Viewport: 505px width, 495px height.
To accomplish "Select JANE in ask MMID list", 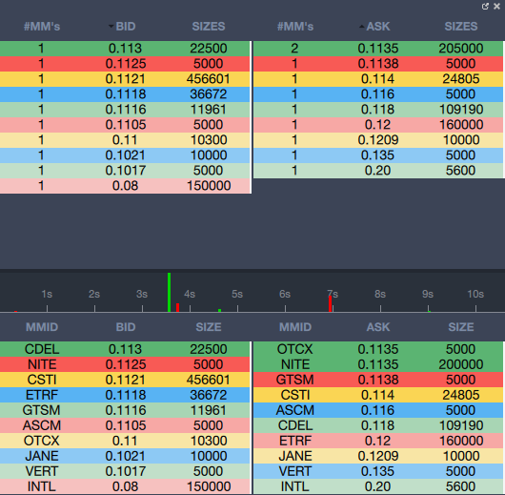I will tap(295, 456).
